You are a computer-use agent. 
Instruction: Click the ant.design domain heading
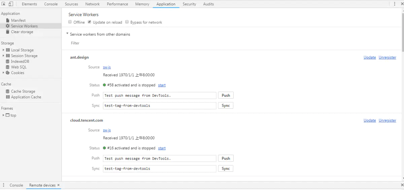[79, 57]
